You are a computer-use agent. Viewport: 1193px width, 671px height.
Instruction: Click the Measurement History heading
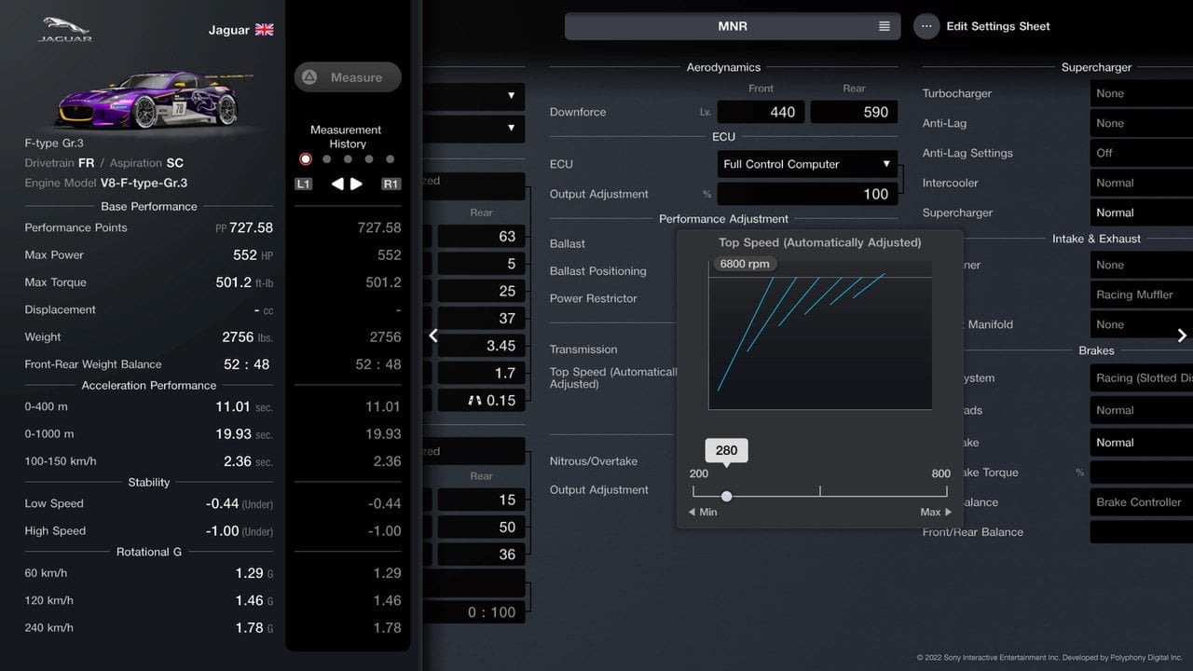coord(346,137)
